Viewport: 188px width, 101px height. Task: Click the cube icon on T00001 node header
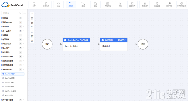click(x=65, y=40)
